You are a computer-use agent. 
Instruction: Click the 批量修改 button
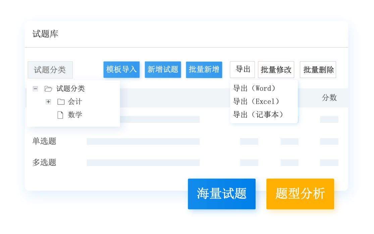[x=276, y=70]
